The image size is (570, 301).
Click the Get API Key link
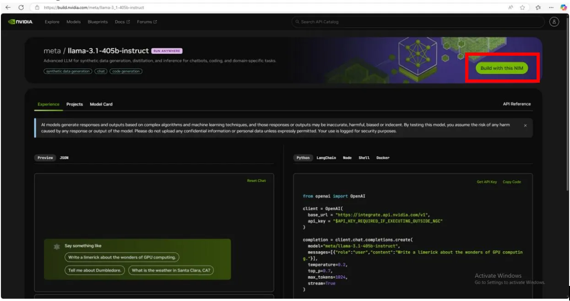pos(487,182)
